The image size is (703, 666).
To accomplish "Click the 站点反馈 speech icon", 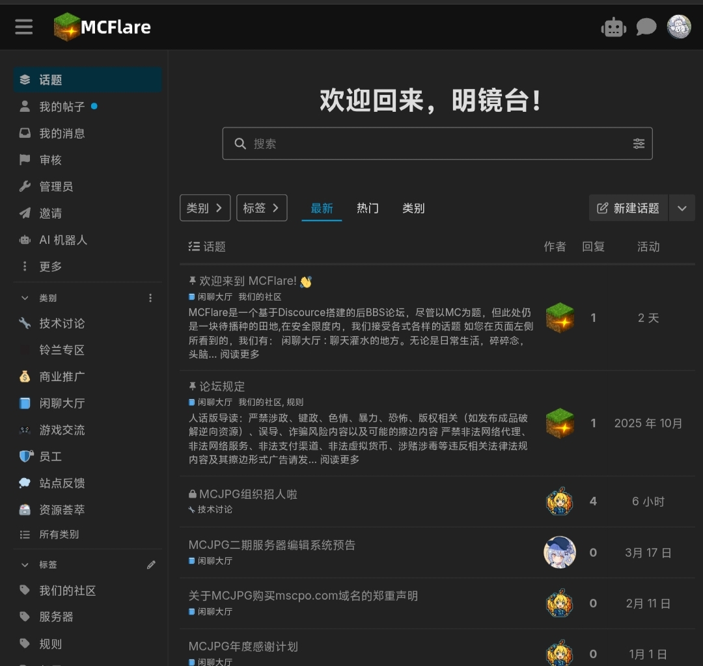I will tap(25, 483).
